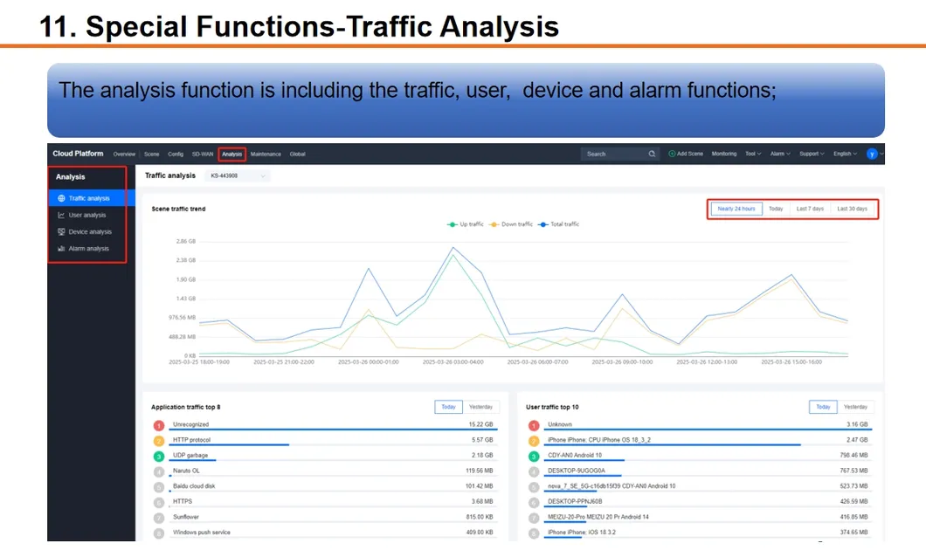This screenshot has height=550, width=926.
Task: Select the Last 7 days range
Action: (x=809, y=209)
